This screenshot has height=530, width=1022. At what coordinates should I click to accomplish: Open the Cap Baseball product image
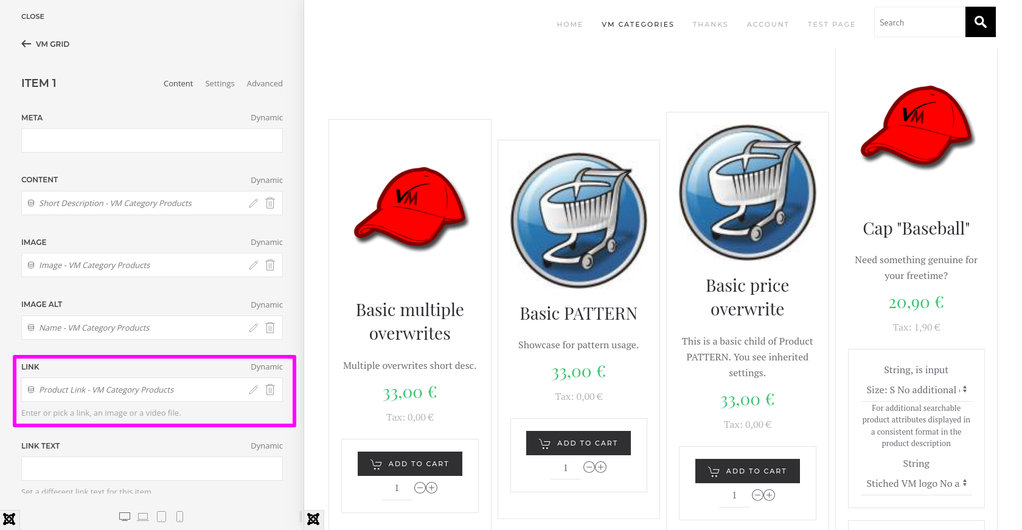coord(916,128)
